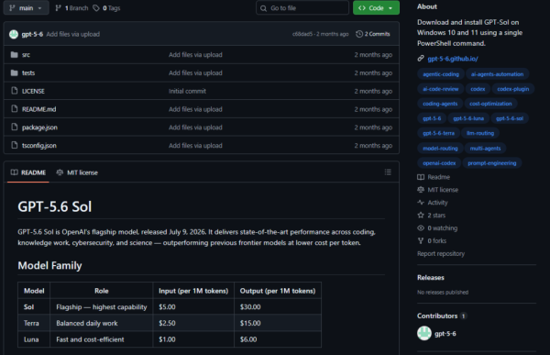Select the ai-code-review topic tag
Image resolution: width=550 pixels, height=355 pixels.
click(x=441, y=89)
